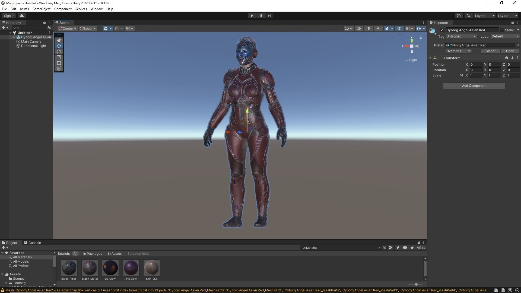Open Transform component more options menu
The height and width of the screenshot is (293, 521).
coord(517,58)
